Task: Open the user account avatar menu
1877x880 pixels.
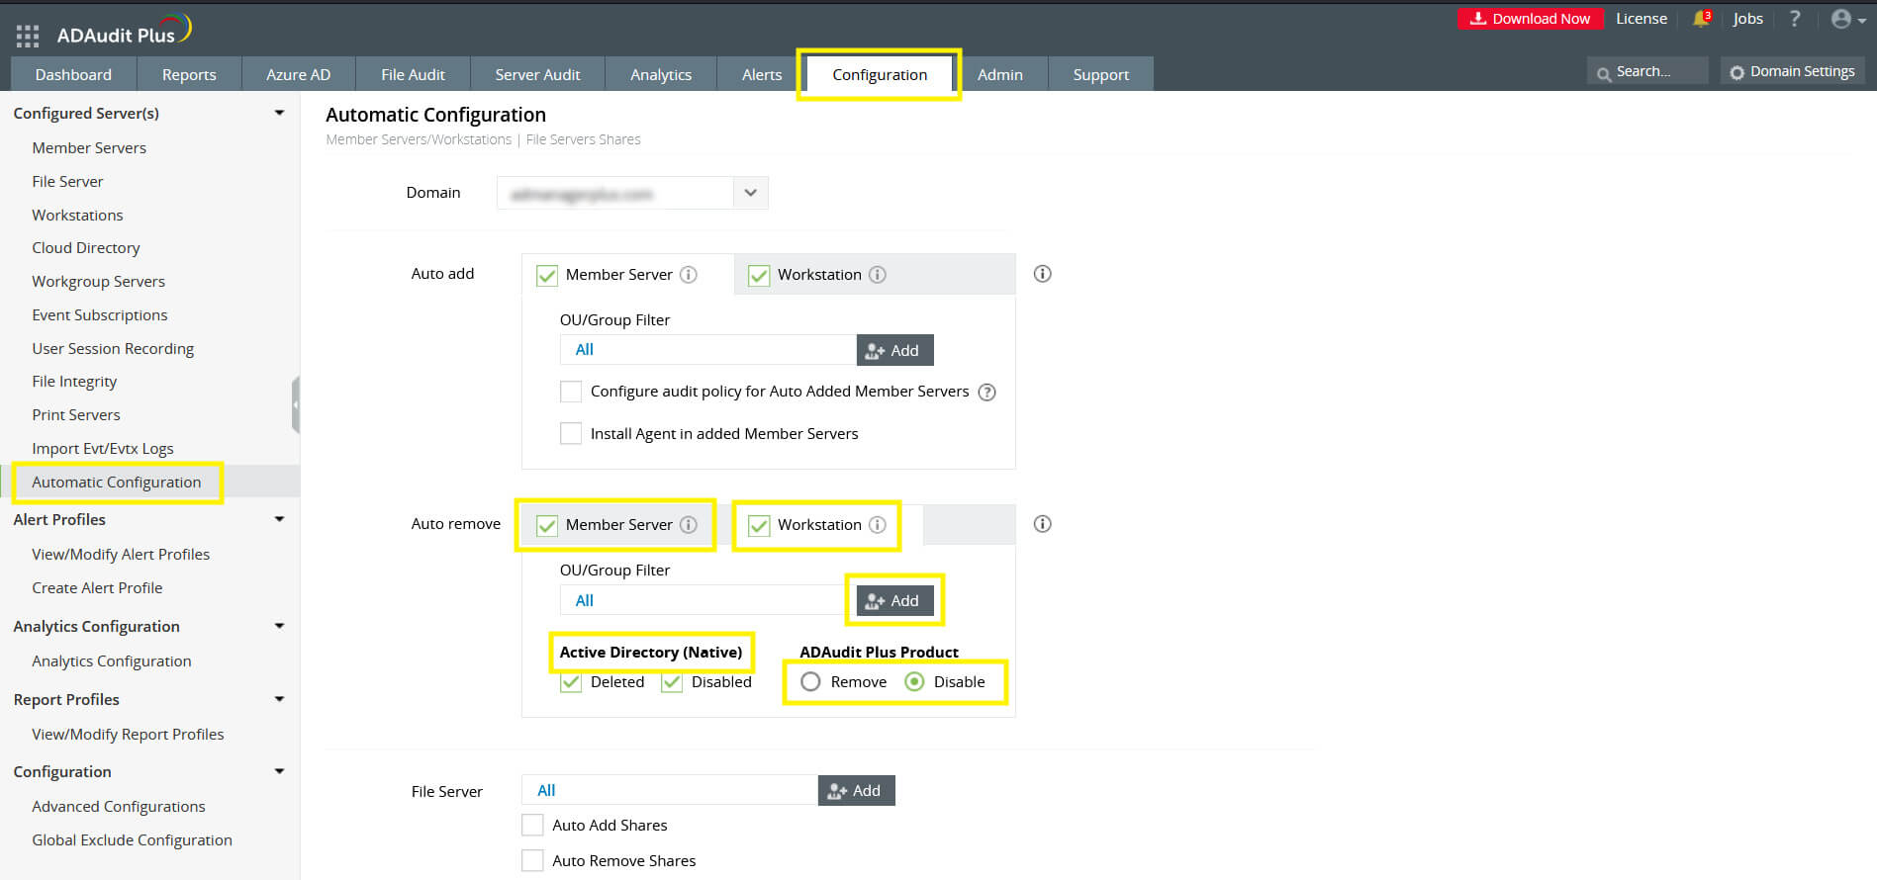Action: coord(1845,19)
